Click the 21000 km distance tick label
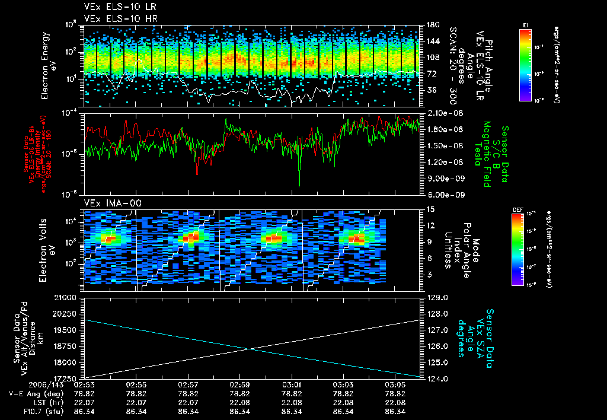The height and width of the screenshot is (420, 607). pos(64,298)
